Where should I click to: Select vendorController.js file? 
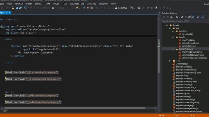pyautogui.click(x=190, y=43)
